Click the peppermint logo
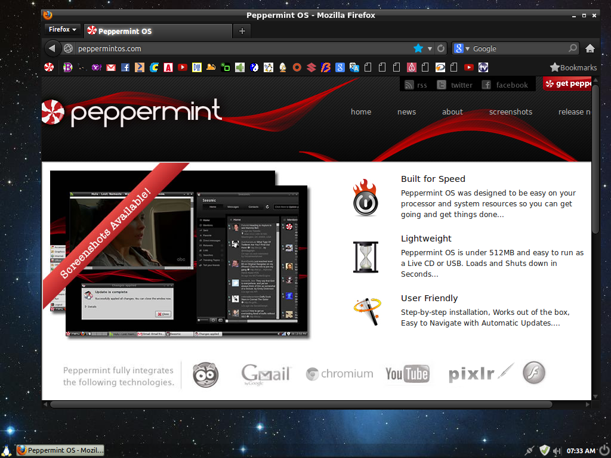611x458 pixels. (x=132, y=112)
